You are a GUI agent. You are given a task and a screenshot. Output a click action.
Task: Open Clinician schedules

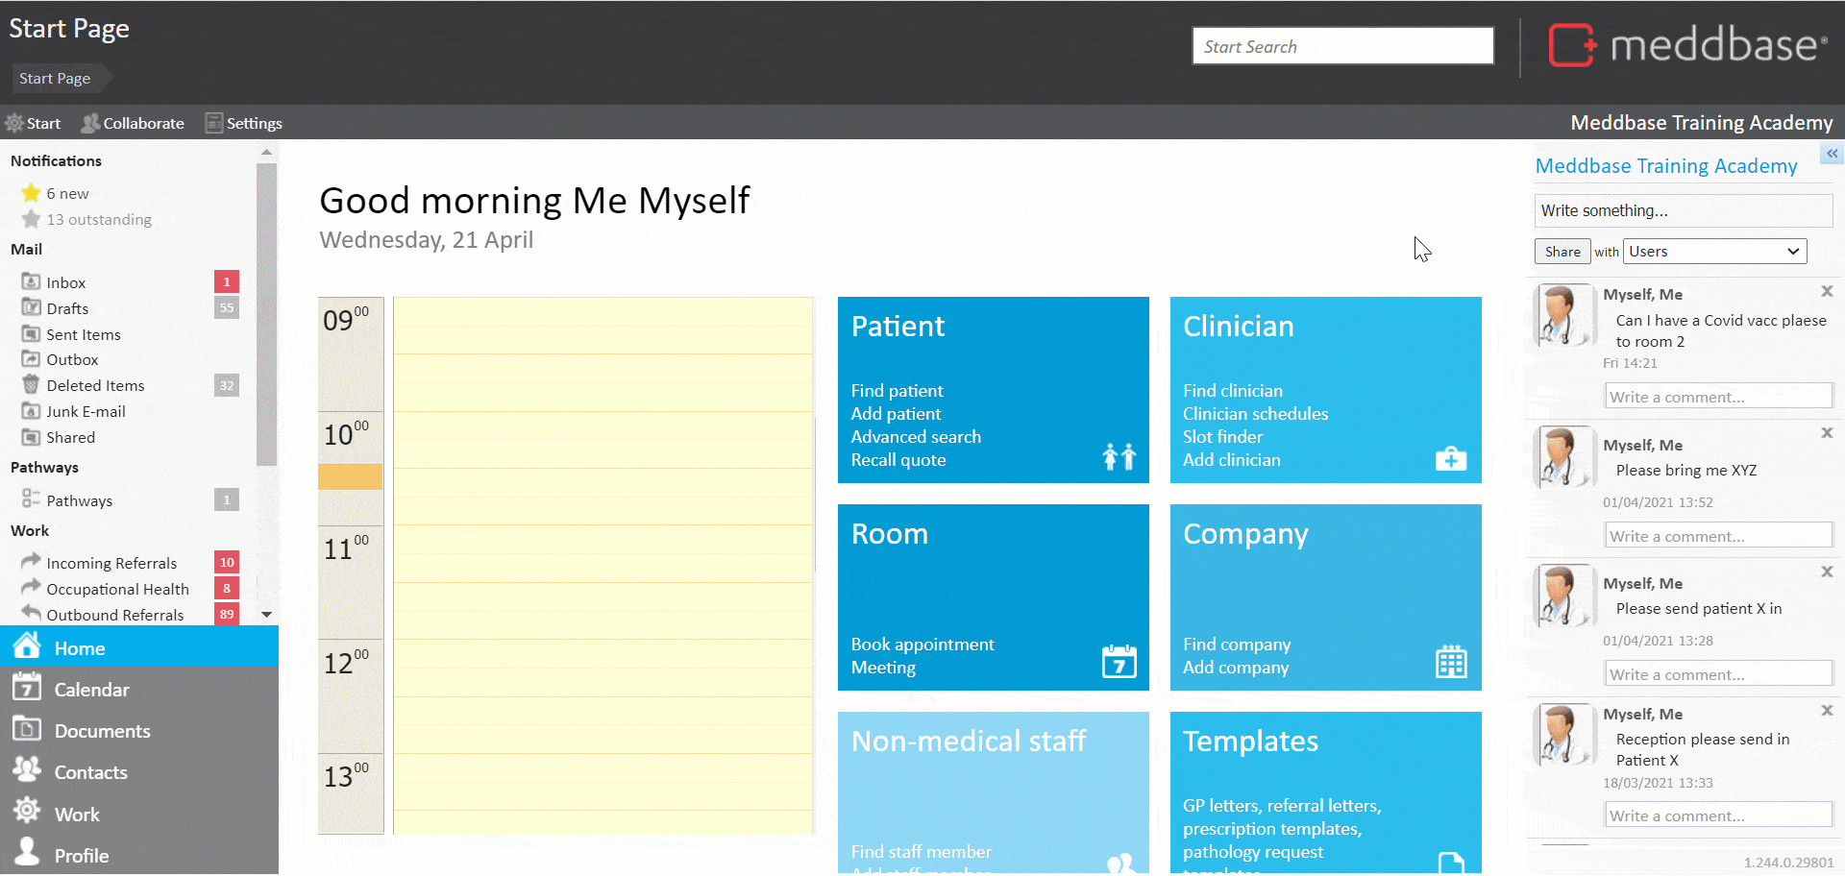(x=1255, y=414)
